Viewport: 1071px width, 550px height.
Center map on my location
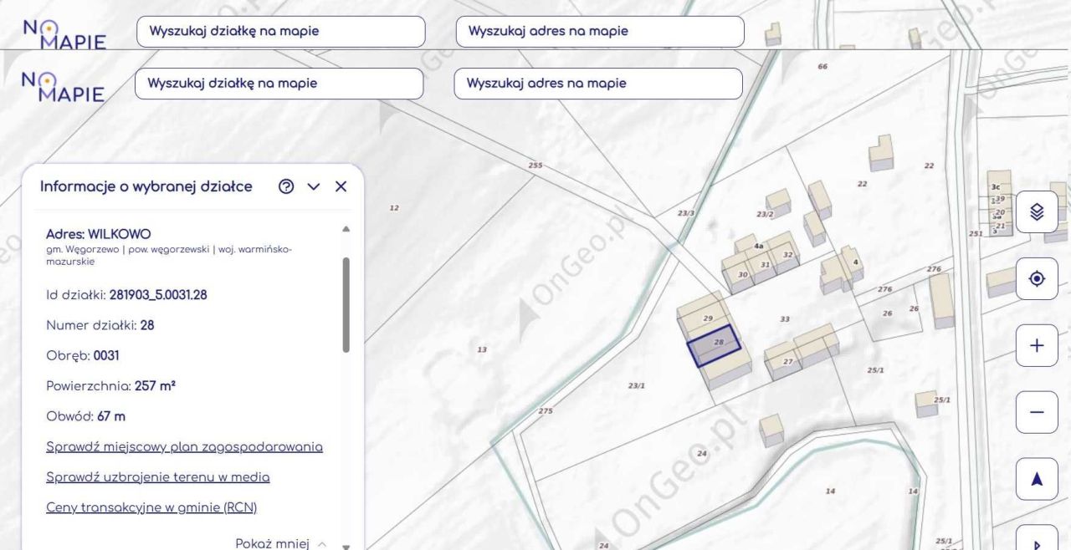pos(1037,278)
